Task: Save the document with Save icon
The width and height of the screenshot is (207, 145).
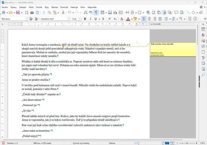Action: click(18, 12)
